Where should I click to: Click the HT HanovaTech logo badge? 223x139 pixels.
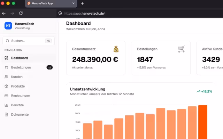pos(8,26)
